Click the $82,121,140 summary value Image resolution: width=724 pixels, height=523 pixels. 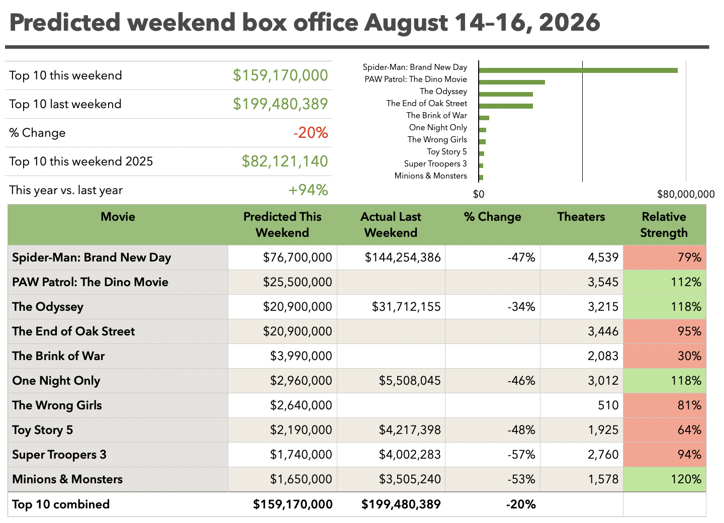pos(285,161)
